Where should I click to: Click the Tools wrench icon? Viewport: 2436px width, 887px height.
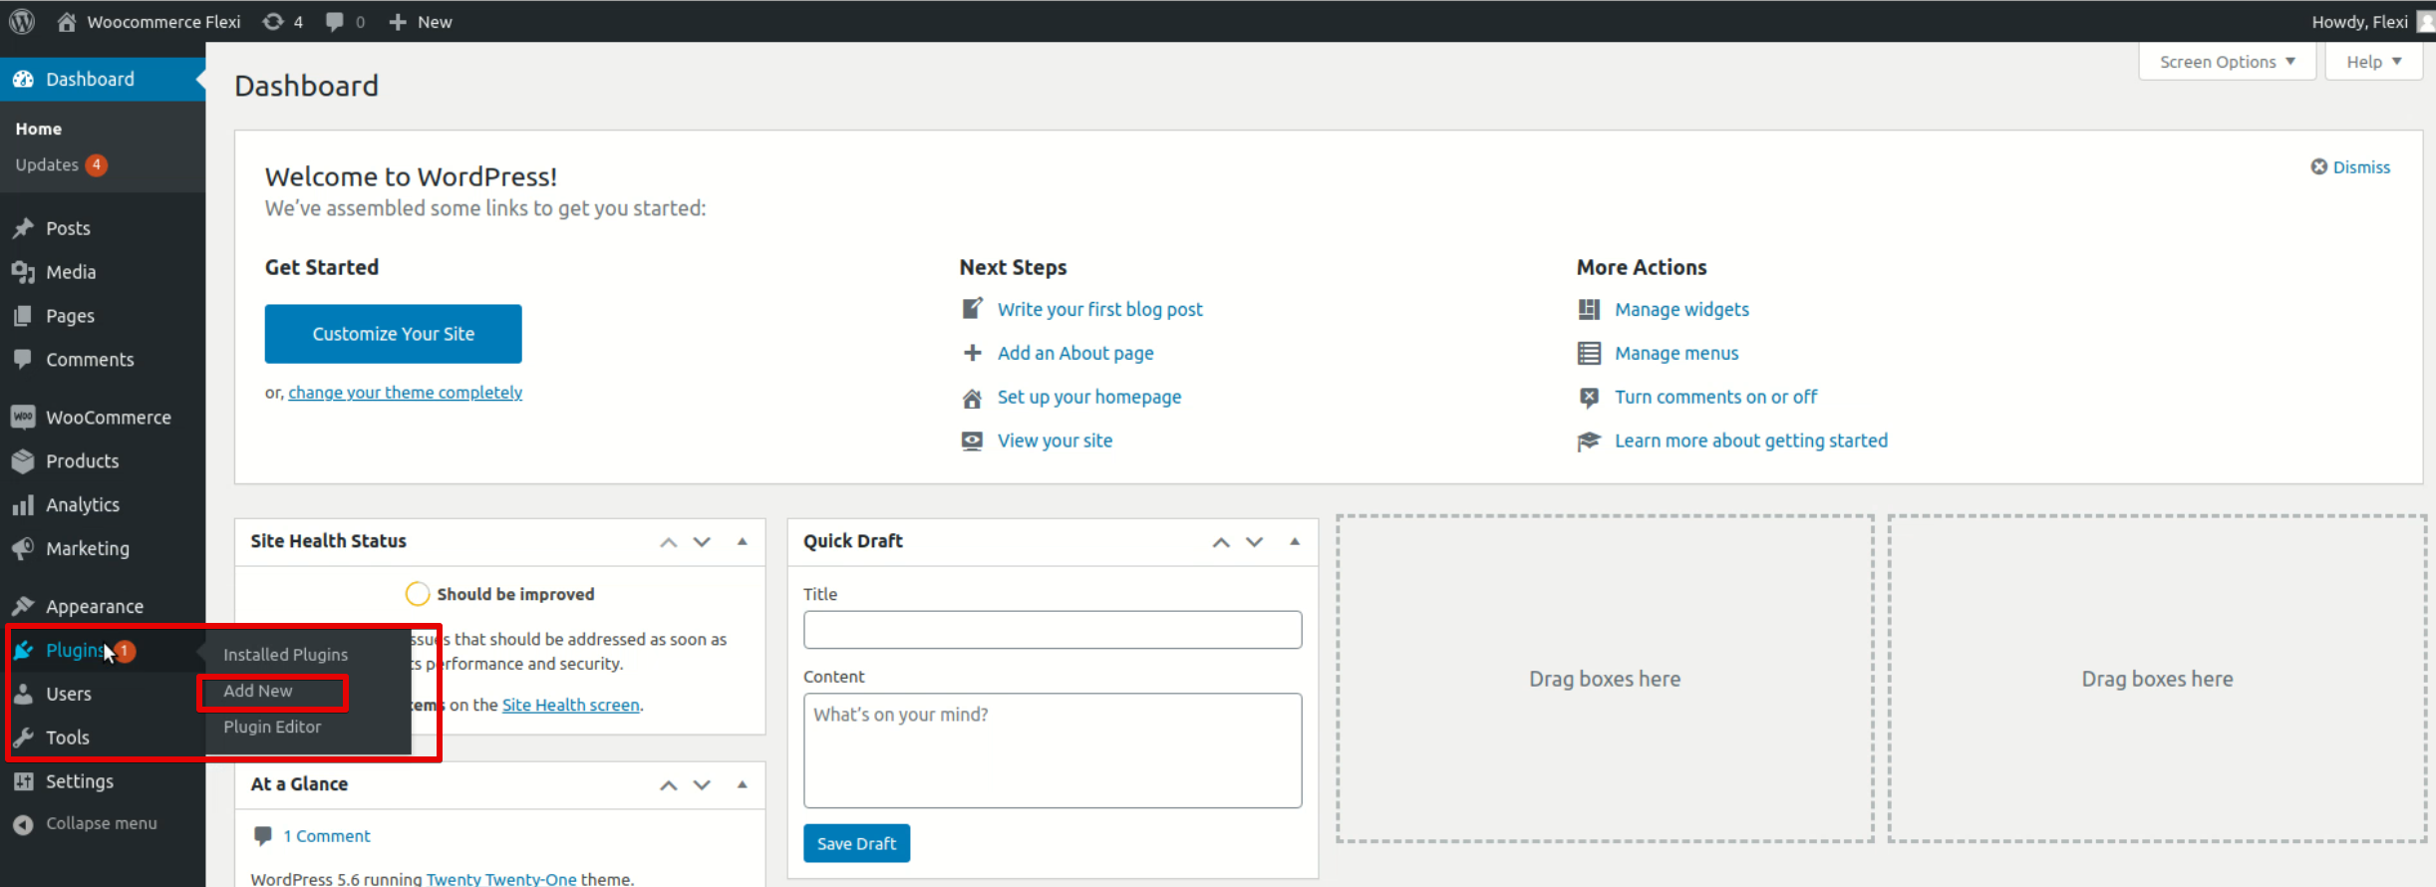tap(23, 738)
